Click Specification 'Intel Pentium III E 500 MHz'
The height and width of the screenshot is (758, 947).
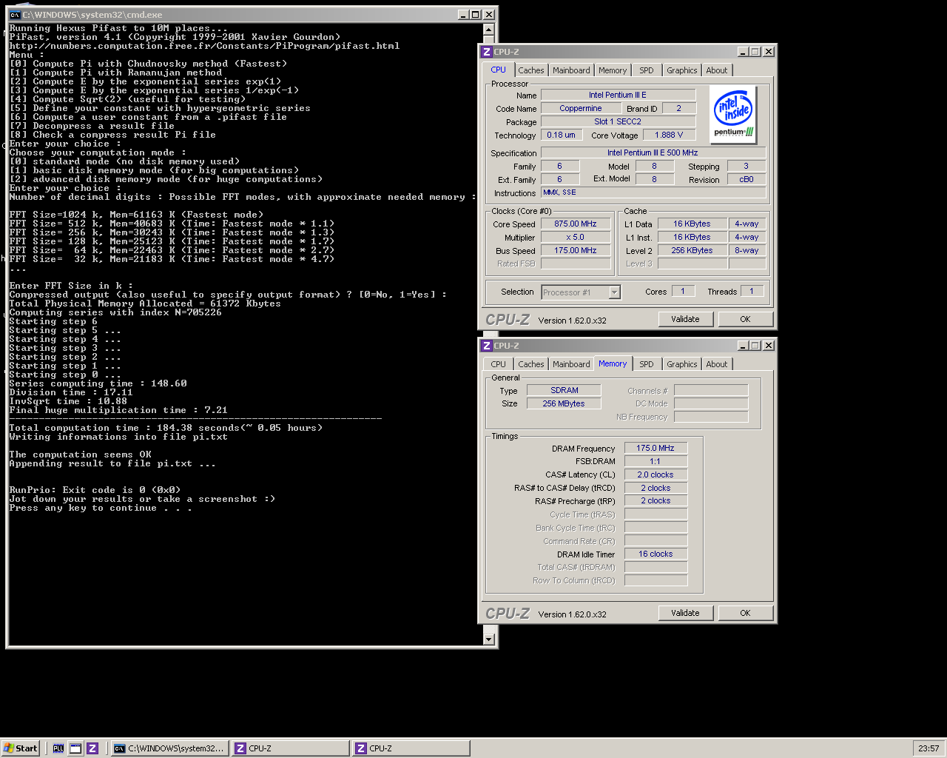tap(653, 152)
